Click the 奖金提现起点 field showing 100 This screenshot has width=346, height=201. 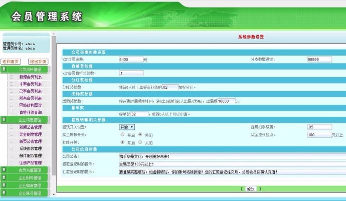click(x=319, y=135)
